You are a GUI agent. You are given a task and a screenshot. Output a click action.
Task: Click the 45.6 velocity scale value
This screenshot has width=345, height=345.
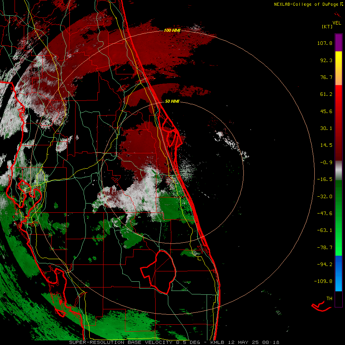click(326, 111)
